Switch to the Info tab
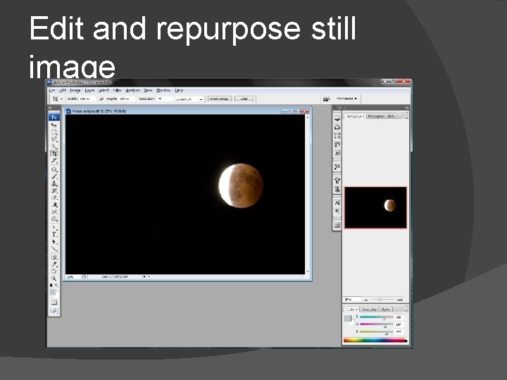The height and width of the screenshot is (380, 507). pyautogui.click(x=391, y=116)
